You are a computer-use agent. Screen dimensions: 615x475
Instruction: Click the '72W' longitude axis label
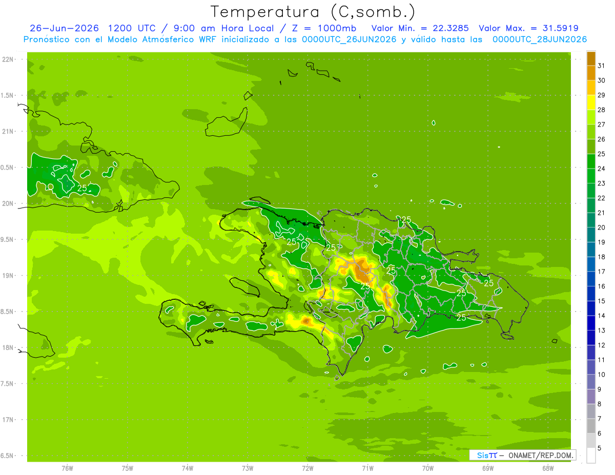[x=307, y=468]
